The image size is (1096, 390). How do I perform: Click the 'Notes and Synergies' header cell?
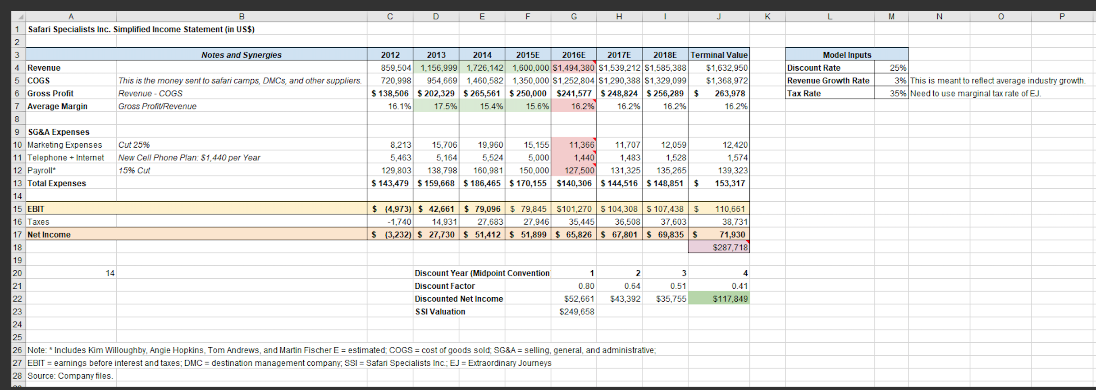coord(242,54)
